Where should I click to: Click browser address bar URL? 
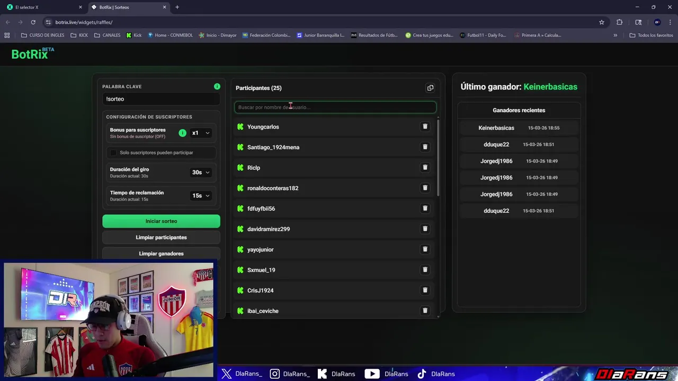coord(84,22)
